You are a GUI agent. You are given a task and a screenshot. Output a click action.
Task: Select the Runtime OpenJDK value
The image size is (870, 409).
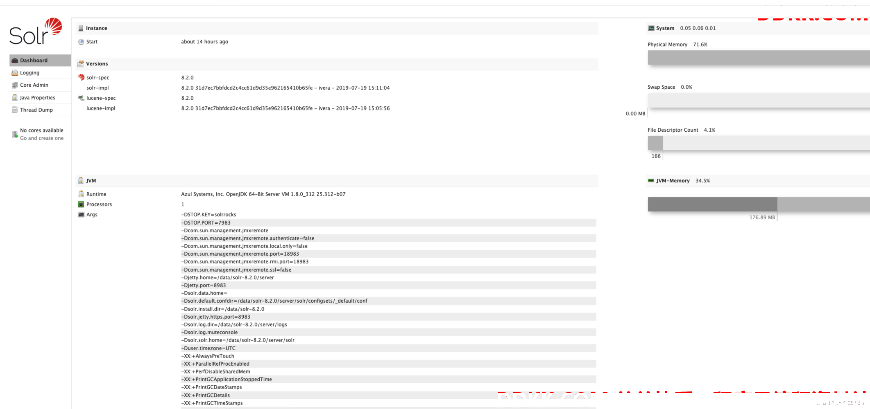coord(263,194)
